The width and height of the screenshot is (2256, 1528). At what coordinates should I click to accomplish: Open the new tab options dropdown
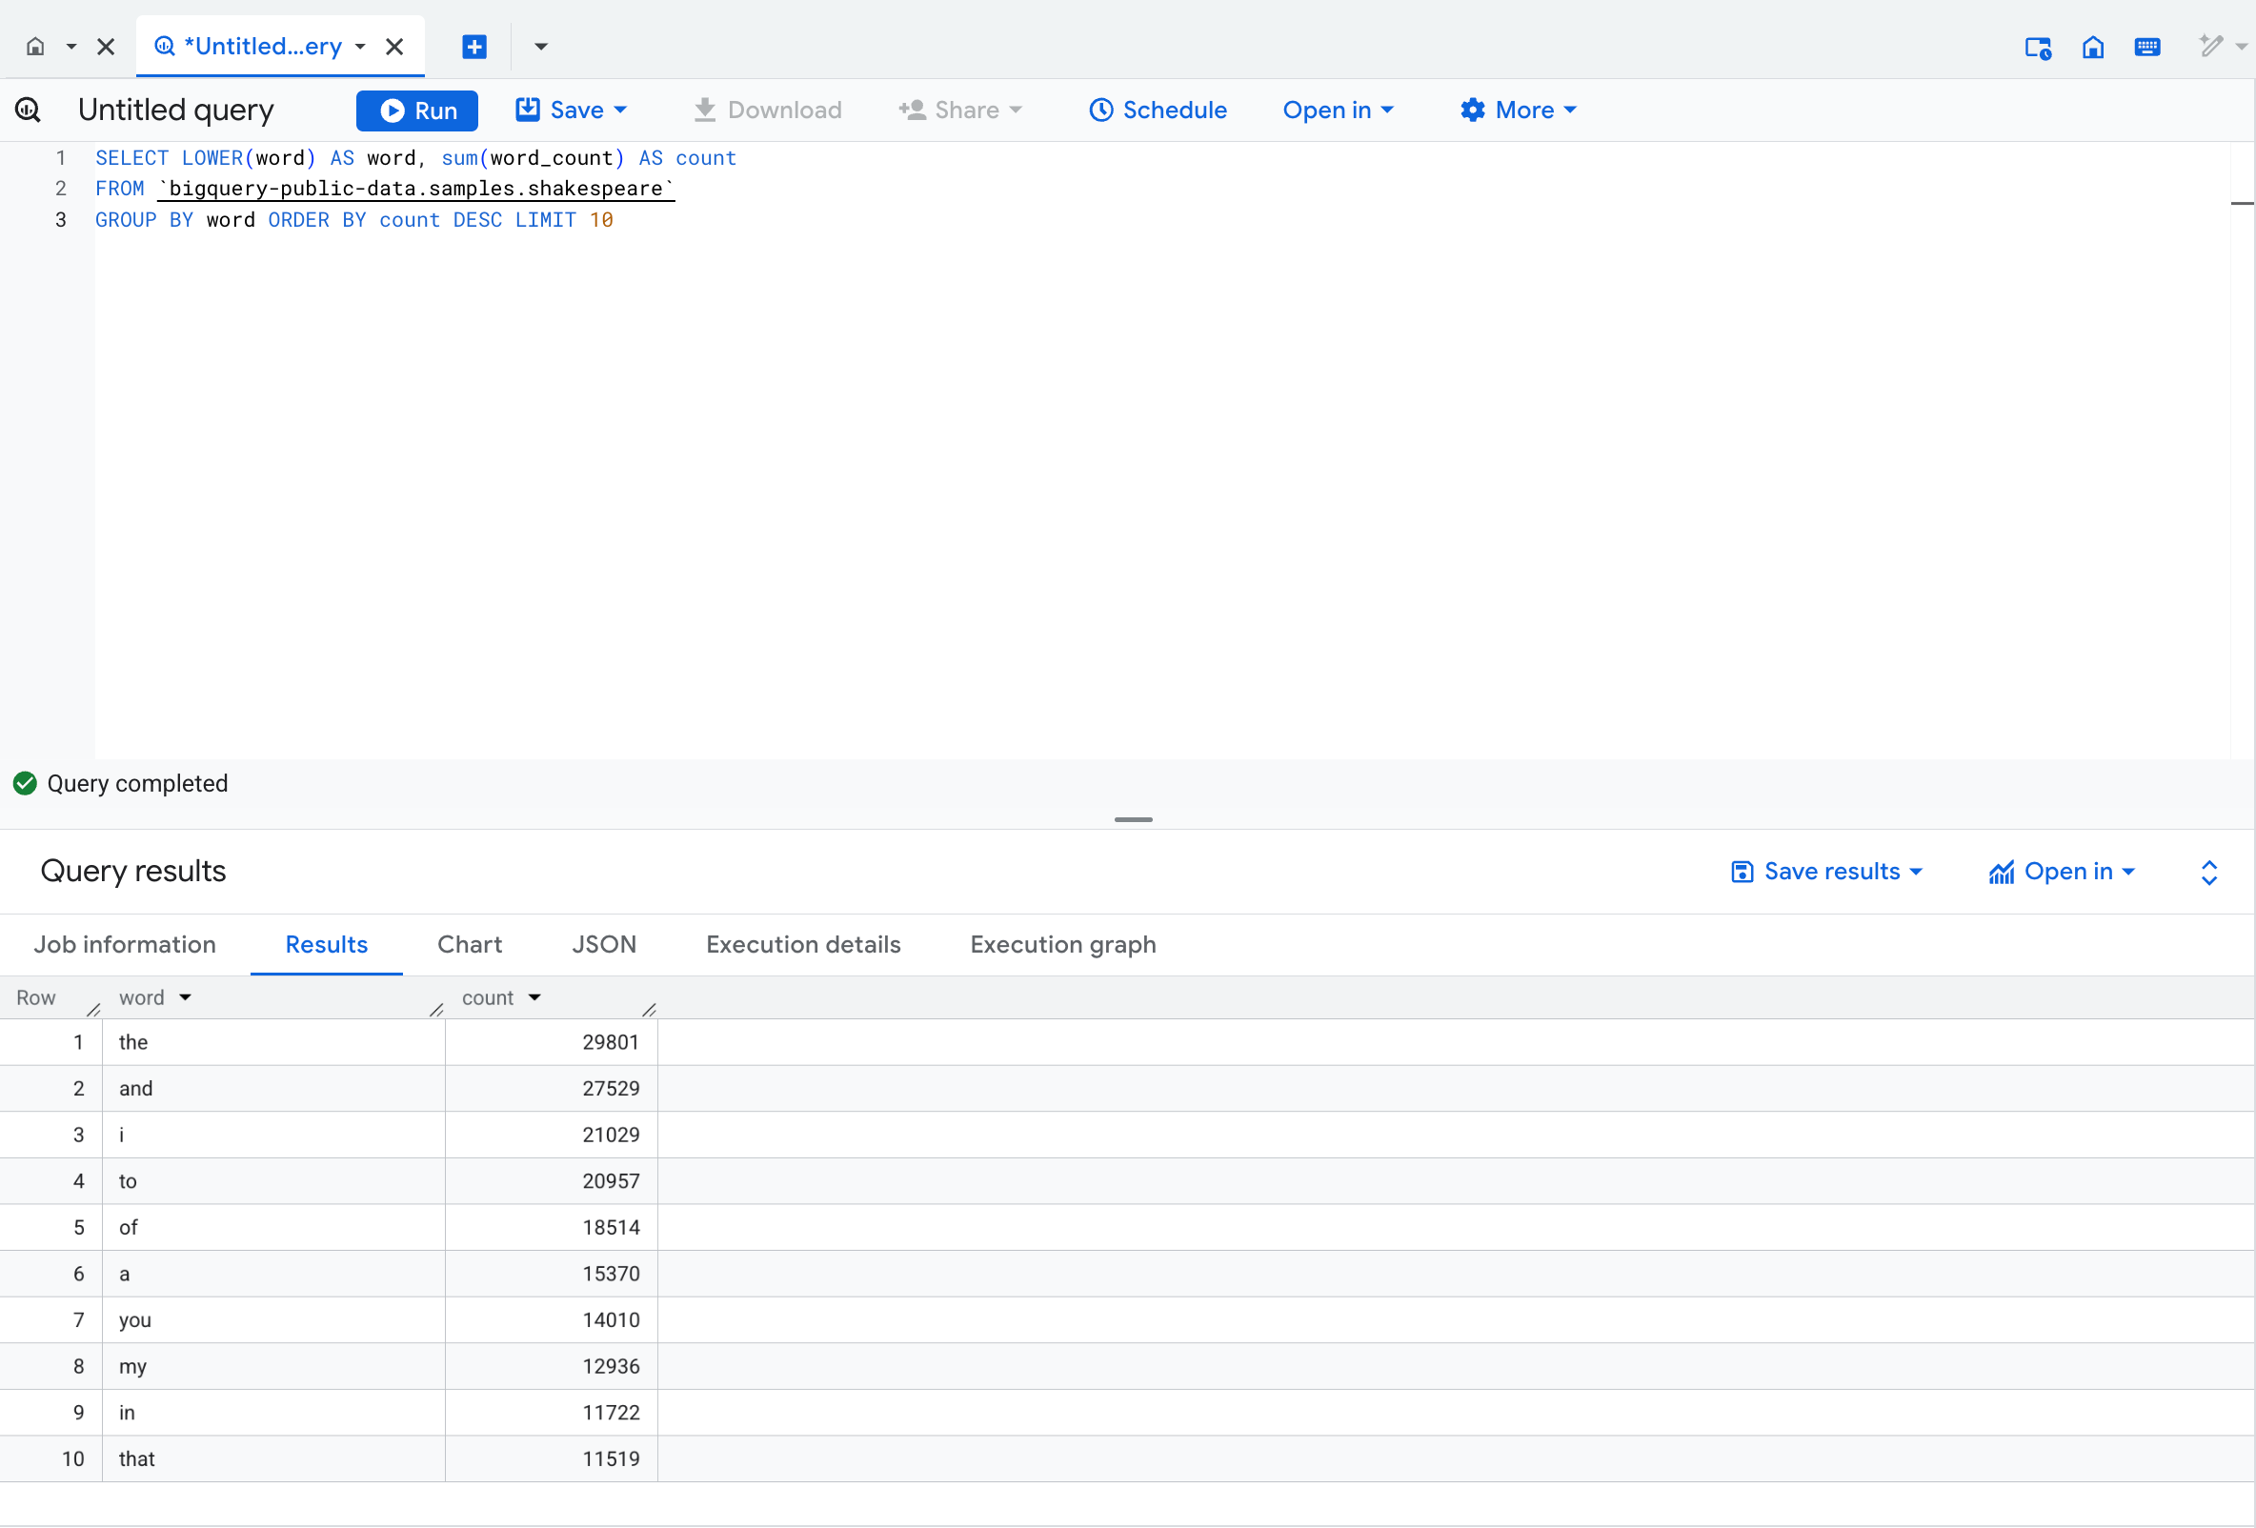[x=541, y=47]
